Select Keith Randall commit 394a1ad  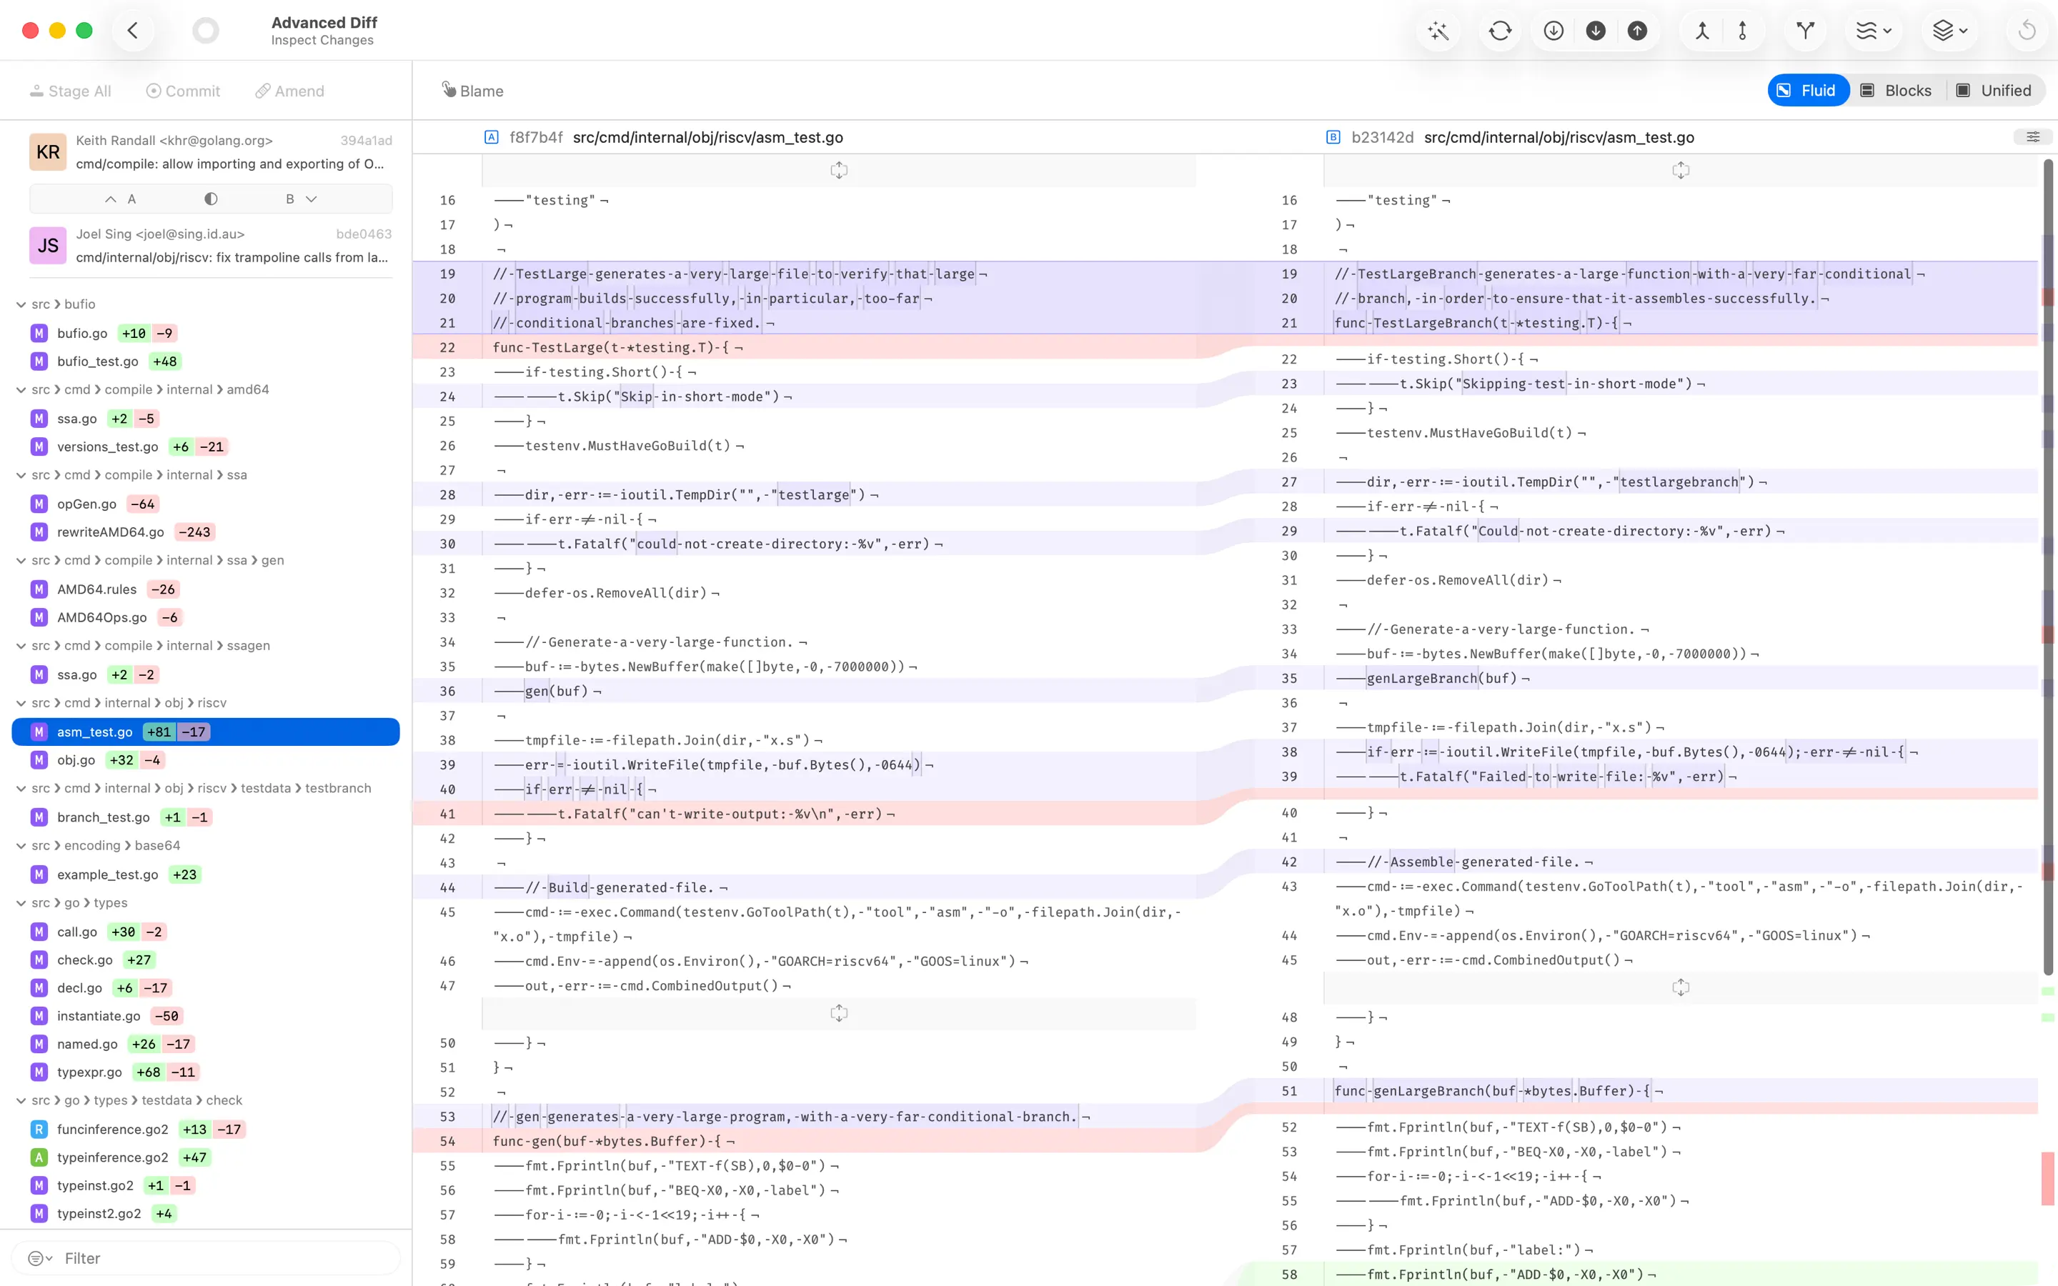coord(211,152)
